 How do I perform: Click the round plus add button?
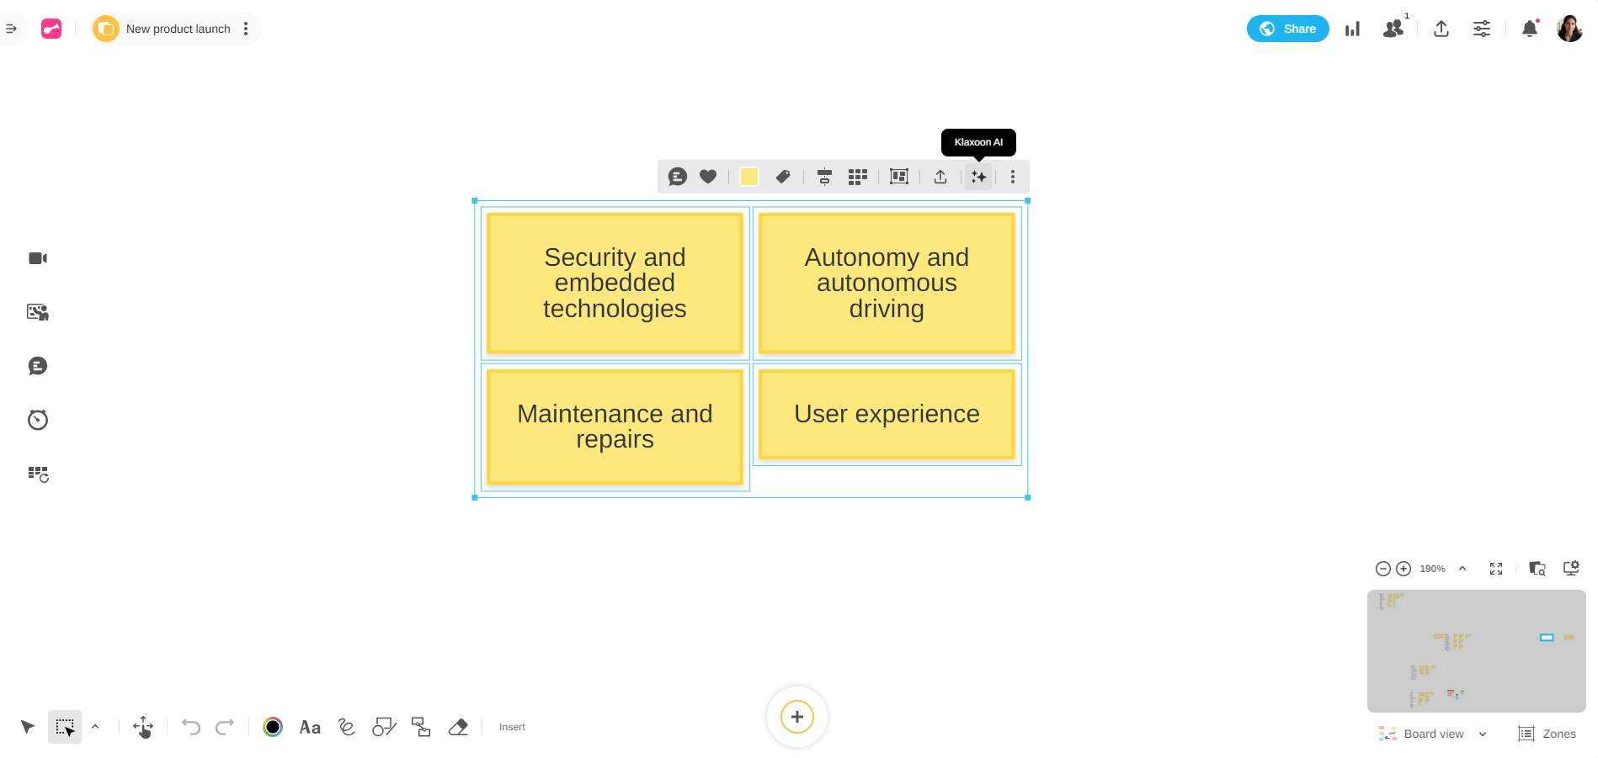point(797,717)
